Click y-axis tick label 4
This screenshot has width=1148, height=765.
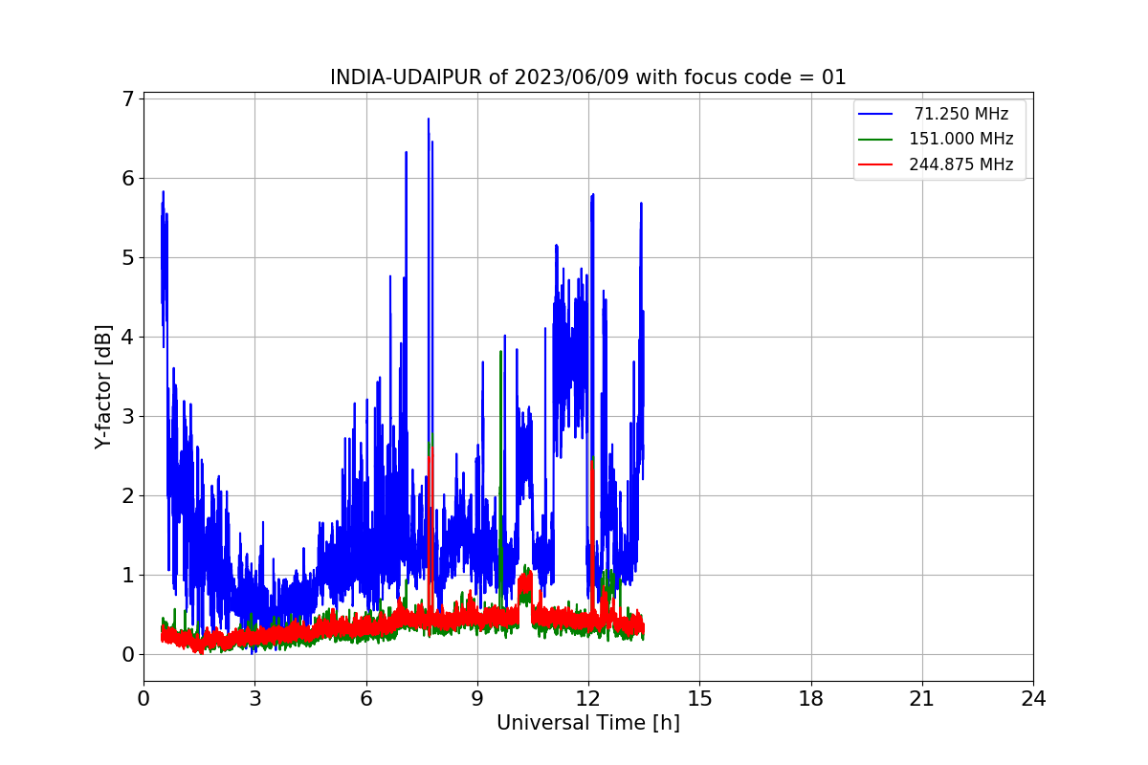tap(127, 338)
